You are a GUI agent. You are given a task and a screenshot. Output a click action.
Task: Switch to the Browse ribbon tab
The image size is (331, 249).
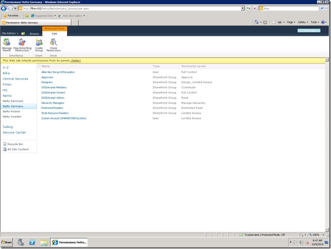point(34,34)
